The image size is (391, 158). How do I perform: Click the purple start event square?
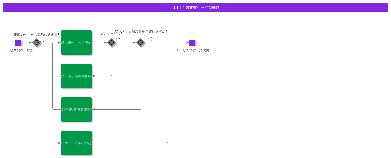(x=18, y=43)
